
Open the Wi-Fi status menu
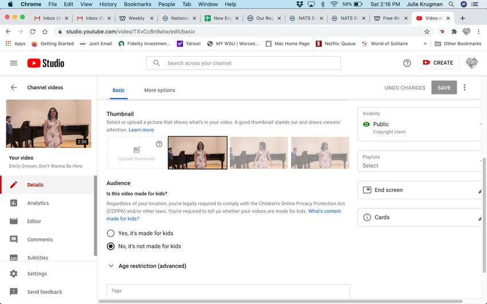(334, 4)
